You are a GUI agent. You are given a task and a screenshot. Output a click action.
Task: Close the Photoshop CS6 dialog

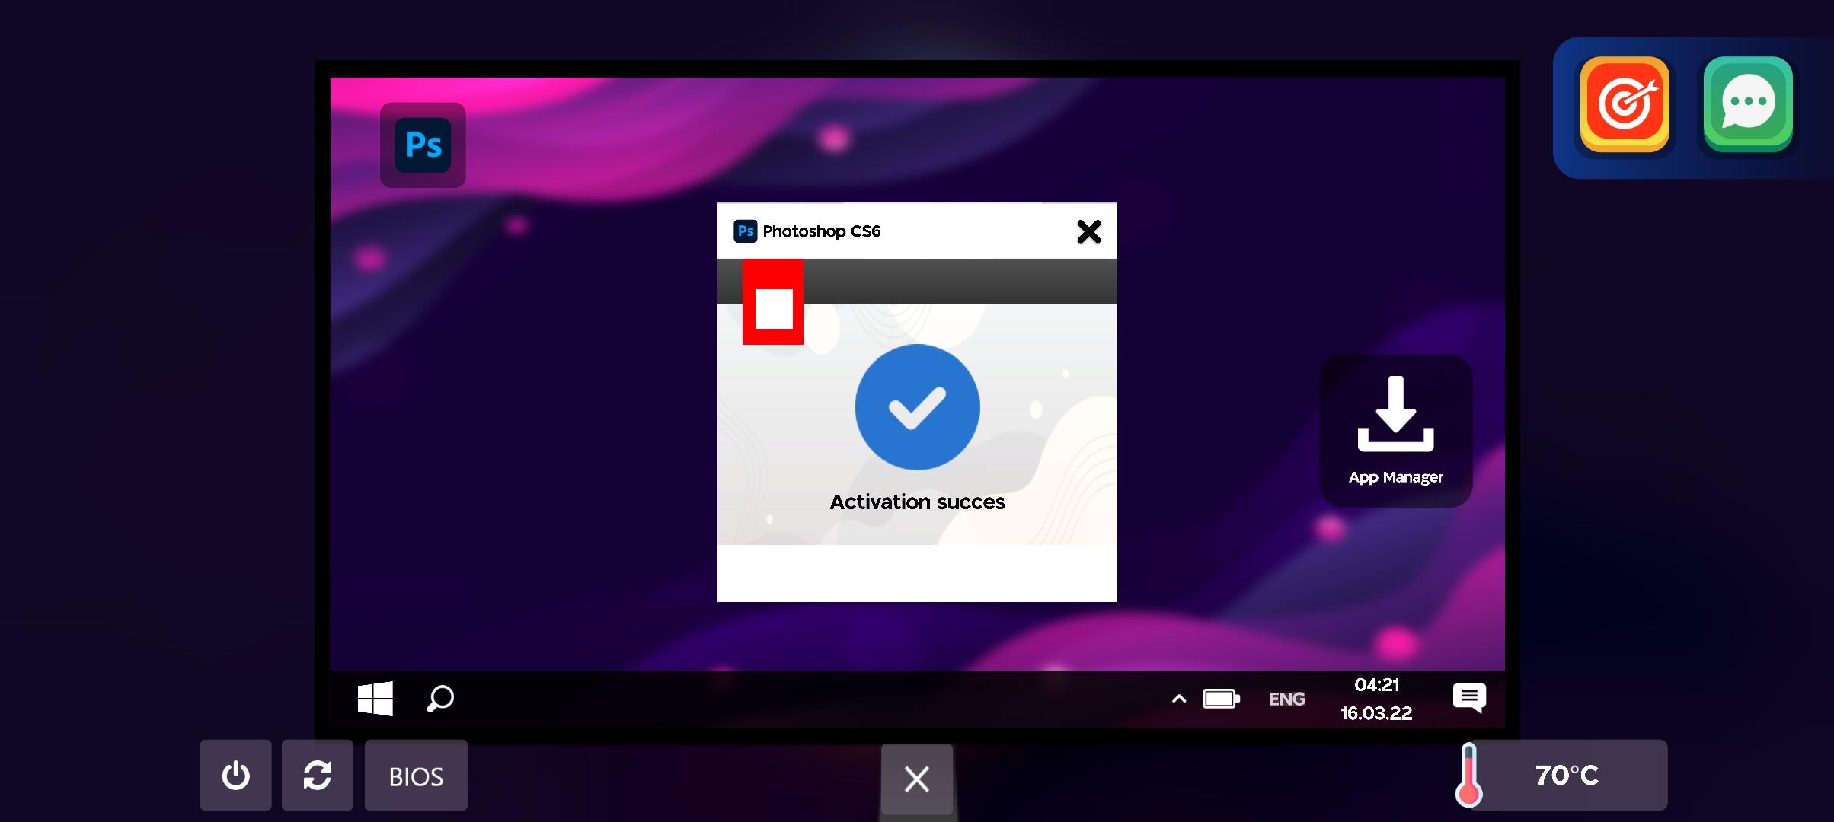click(1088, 231)
